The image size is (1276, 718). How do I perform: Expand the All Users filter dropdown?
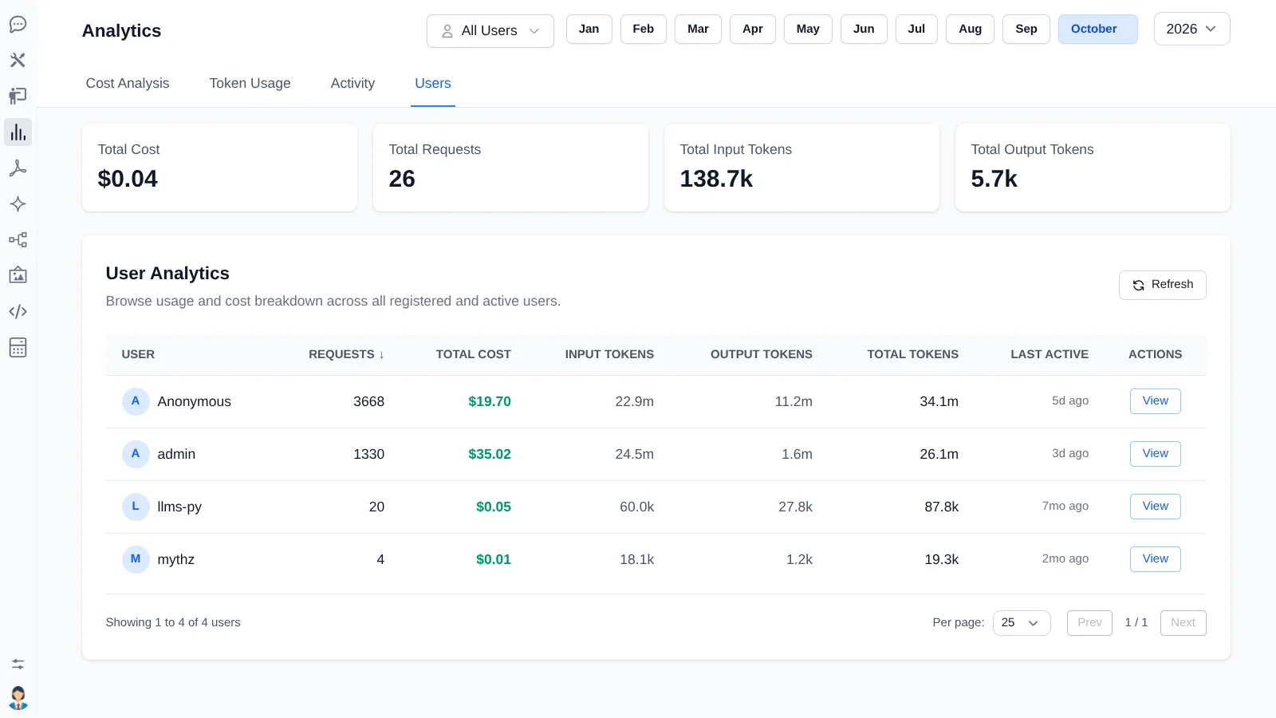[x=490, y=31]
